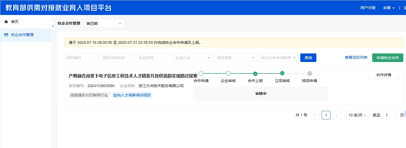
Task: Click the 企业审核 step checkmark circle
Action: click(228, 73)
